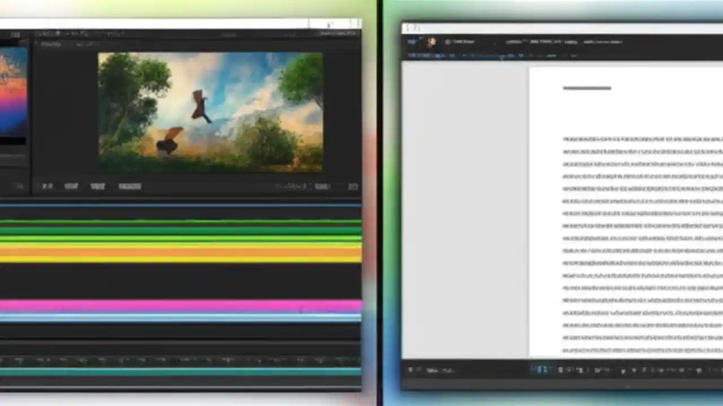The image size is (723, 406).
Task: Click the user avatar icon in the title bar
Action: click(431, 41)
